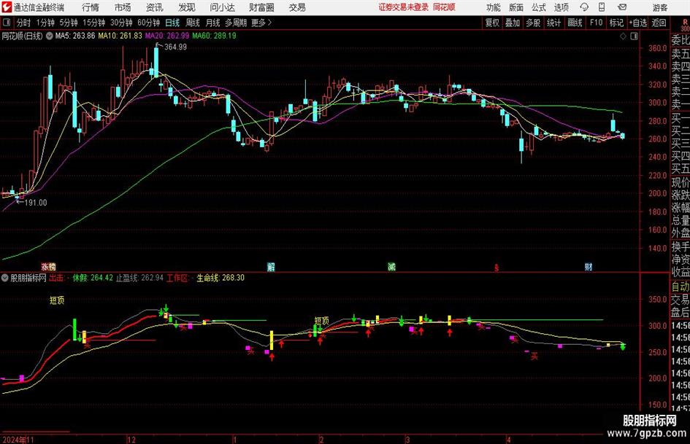
Task: Open the 功能 menu
Action: (494, 7)
